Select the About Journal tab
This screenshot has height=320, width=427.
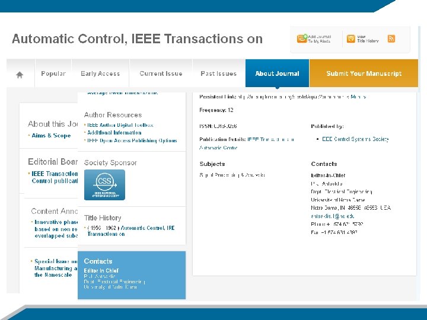coord(277,73)
